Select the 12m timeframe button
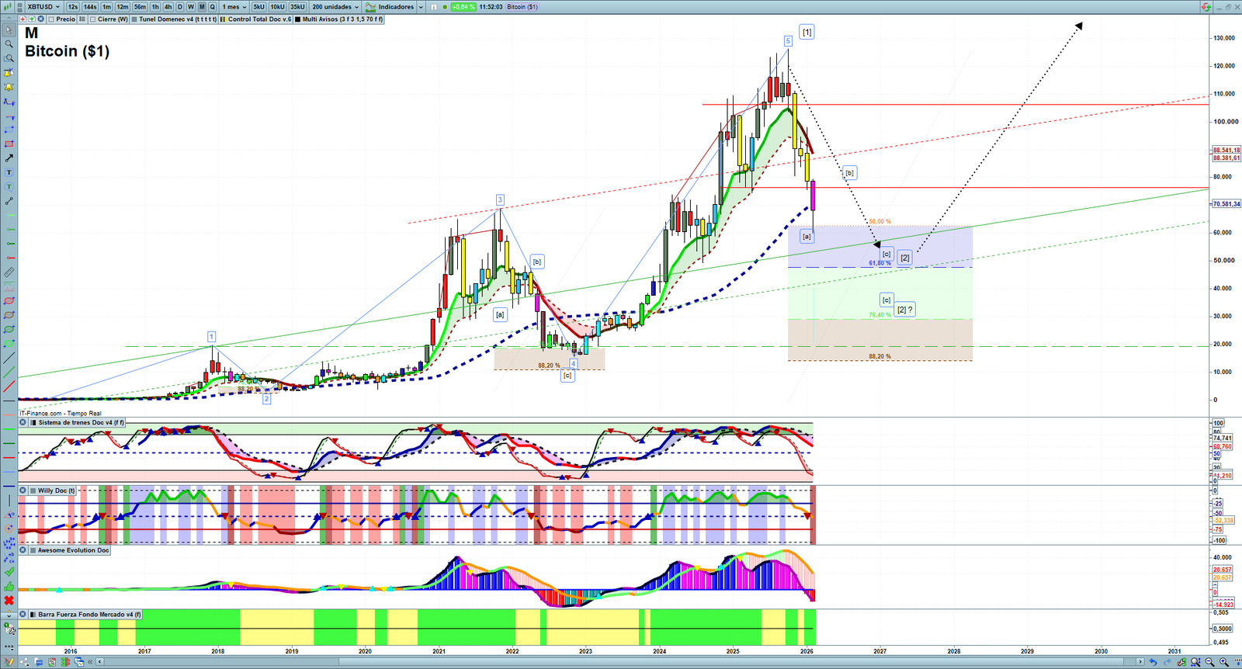 pos(123,7)
